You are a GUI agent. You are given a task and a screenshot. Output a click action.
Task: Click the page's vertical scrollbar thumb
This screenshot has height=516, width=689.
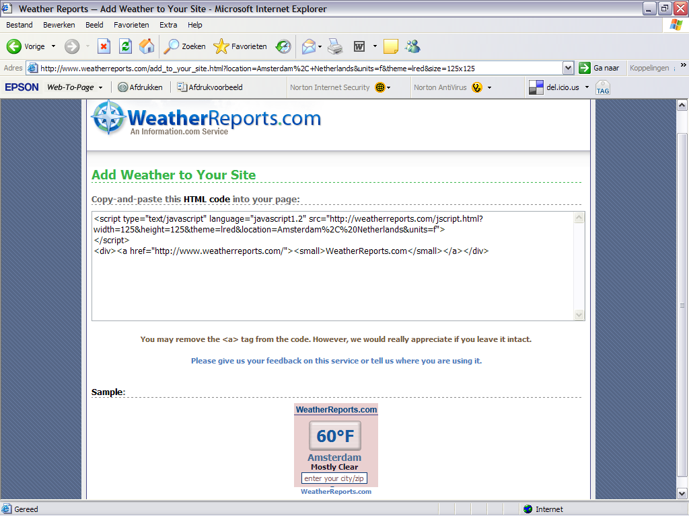[x=682, y=302]
